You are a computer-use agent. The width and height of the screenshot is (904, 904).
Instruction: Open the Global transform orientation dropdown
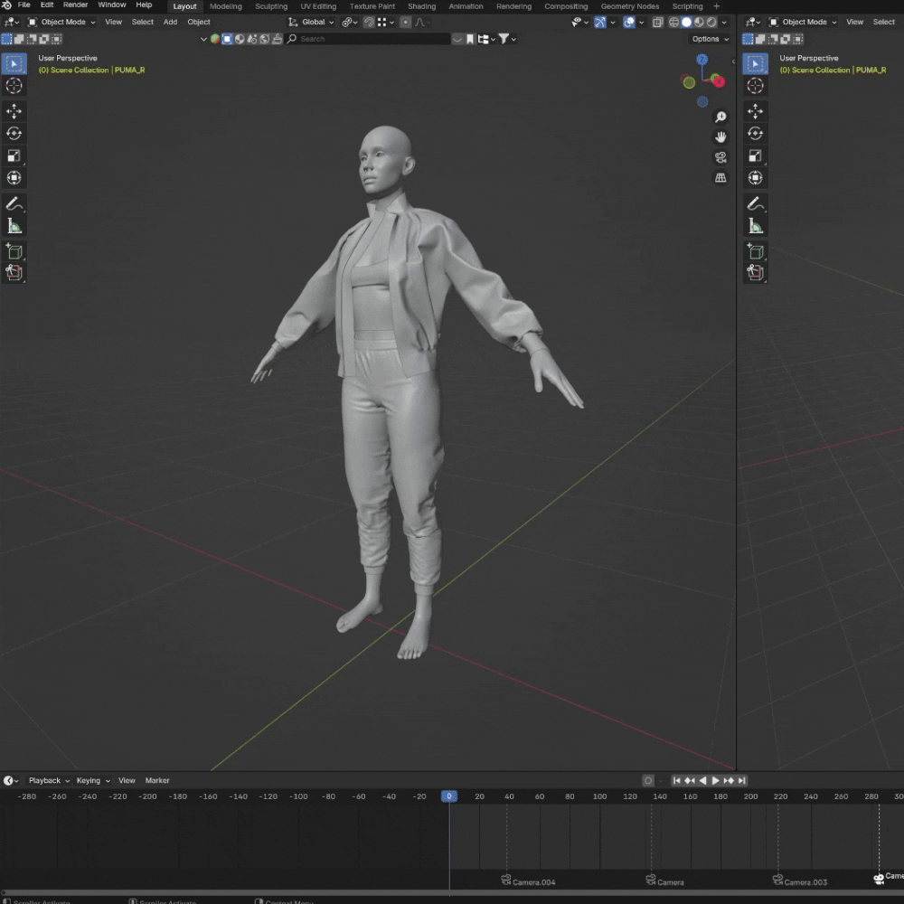pos(311,22)
